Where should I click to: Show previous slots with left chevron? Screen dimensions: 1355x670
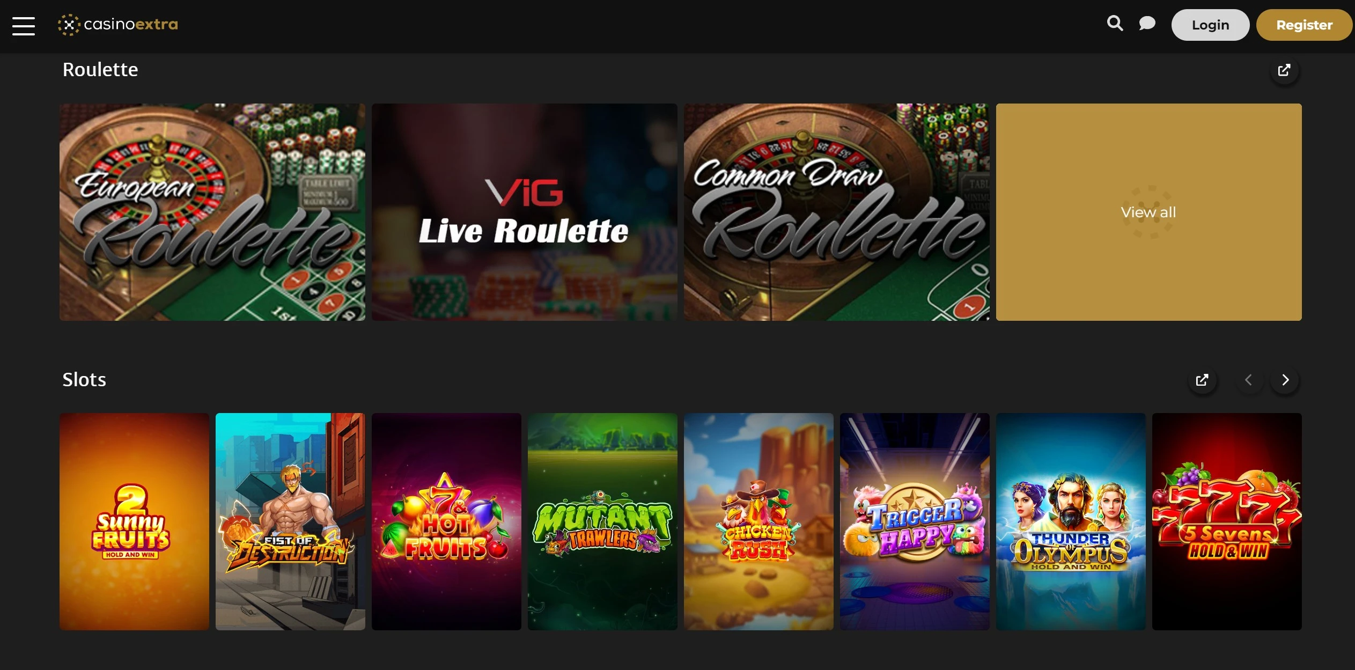pyautogui.click(x=1248, y=380)
